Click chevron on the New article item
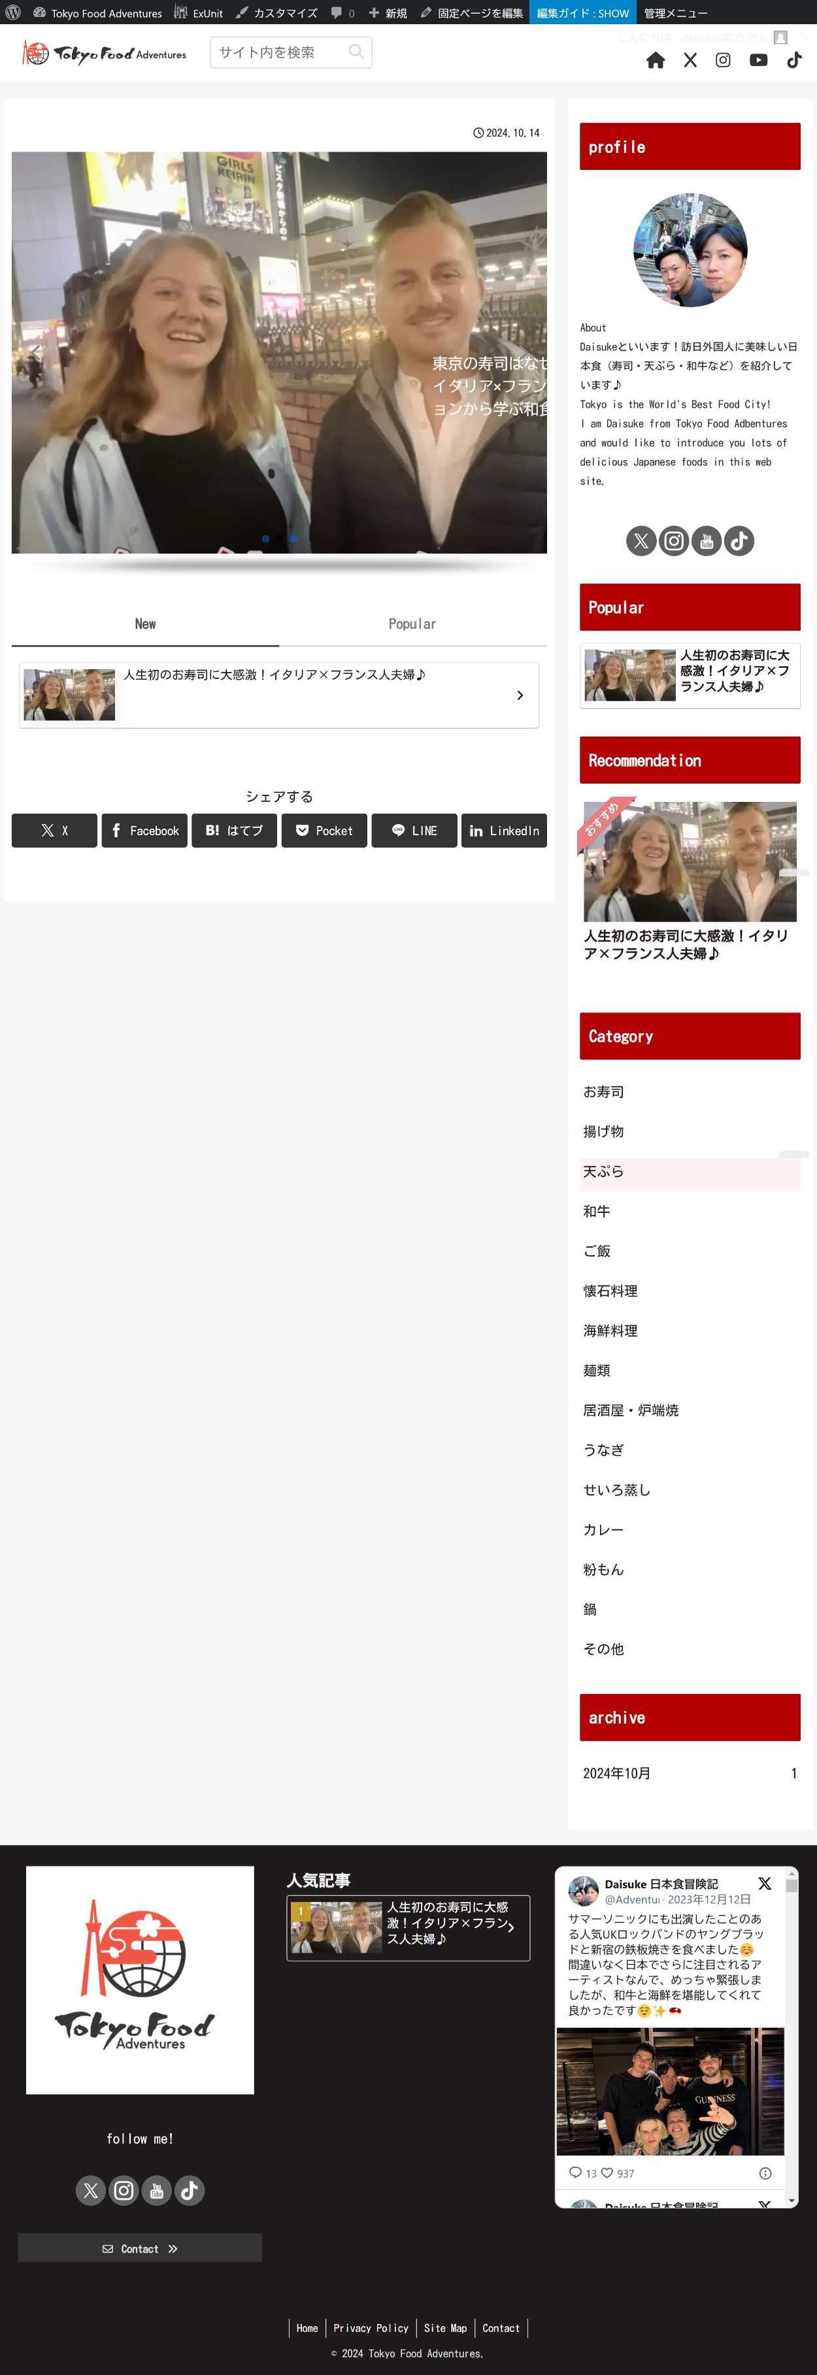This screenshot has width=817, height=2375. [520, 695]
